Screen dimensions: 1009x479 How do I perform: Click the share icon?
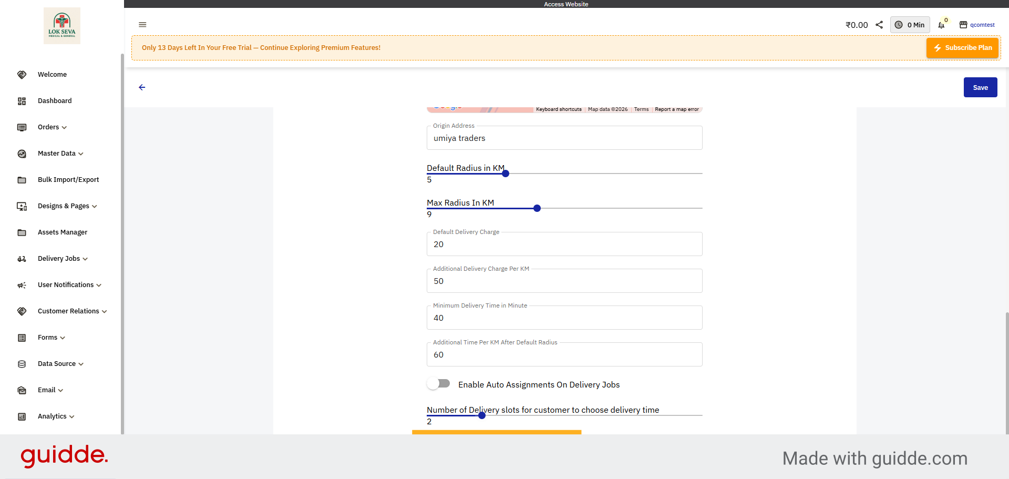click(x=879, y=25)
